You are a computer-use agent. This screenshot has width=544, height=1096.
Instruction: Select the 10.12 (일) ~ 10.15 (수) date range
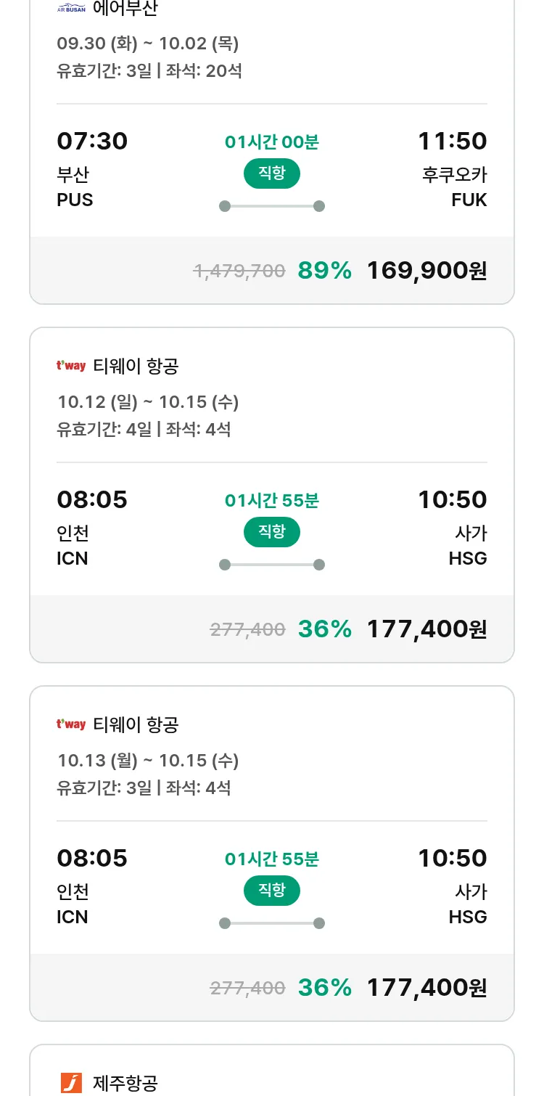click(148, 402)
